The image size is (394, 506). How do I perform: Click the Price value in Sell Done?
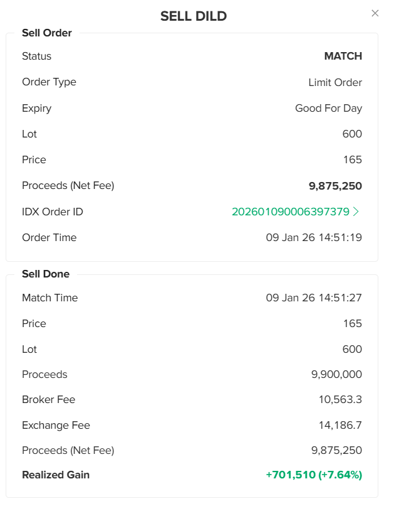[x=353, y=324]
